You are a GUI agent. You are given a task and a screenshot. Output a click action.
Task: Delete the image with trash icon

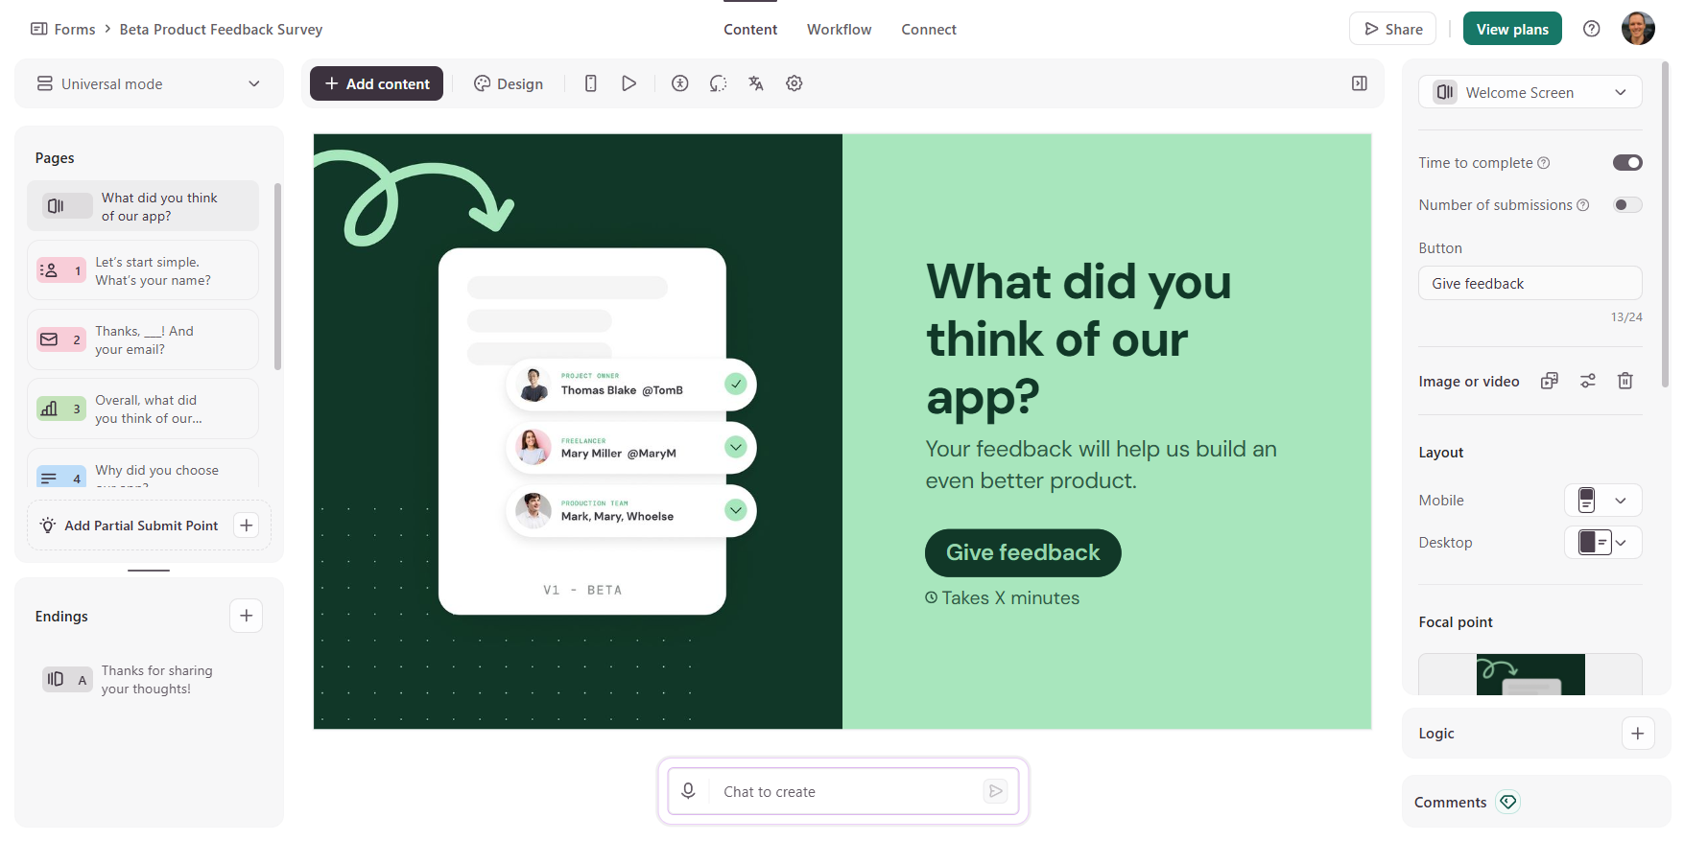[1625, 381]
